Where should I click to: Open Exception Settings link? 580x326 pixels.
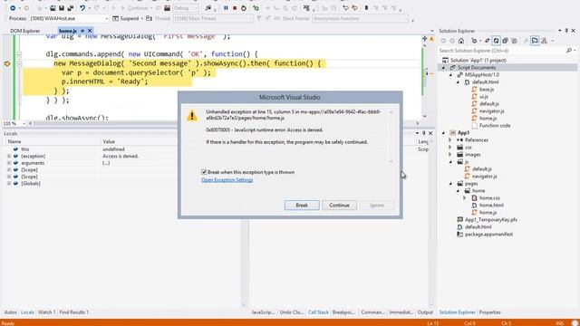pyautogui.click(x=227, y=180)
